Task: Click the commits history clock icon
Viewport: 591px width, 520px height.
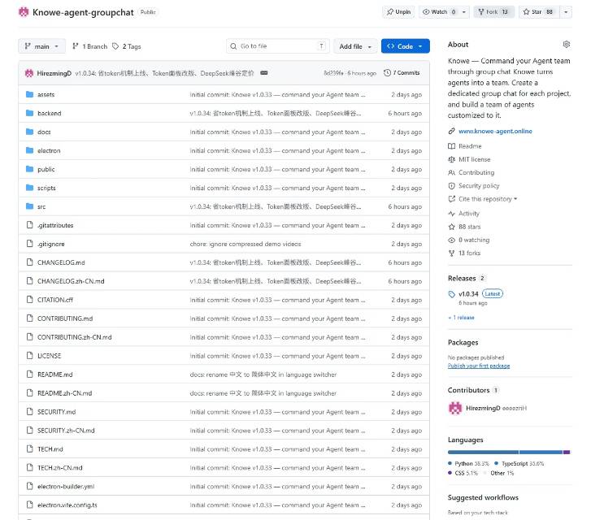Action: pyautogui.click(x=387, y=73)
